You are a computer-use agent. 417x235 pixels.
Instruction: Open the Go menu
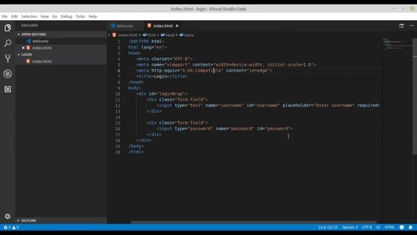point(55,16)
